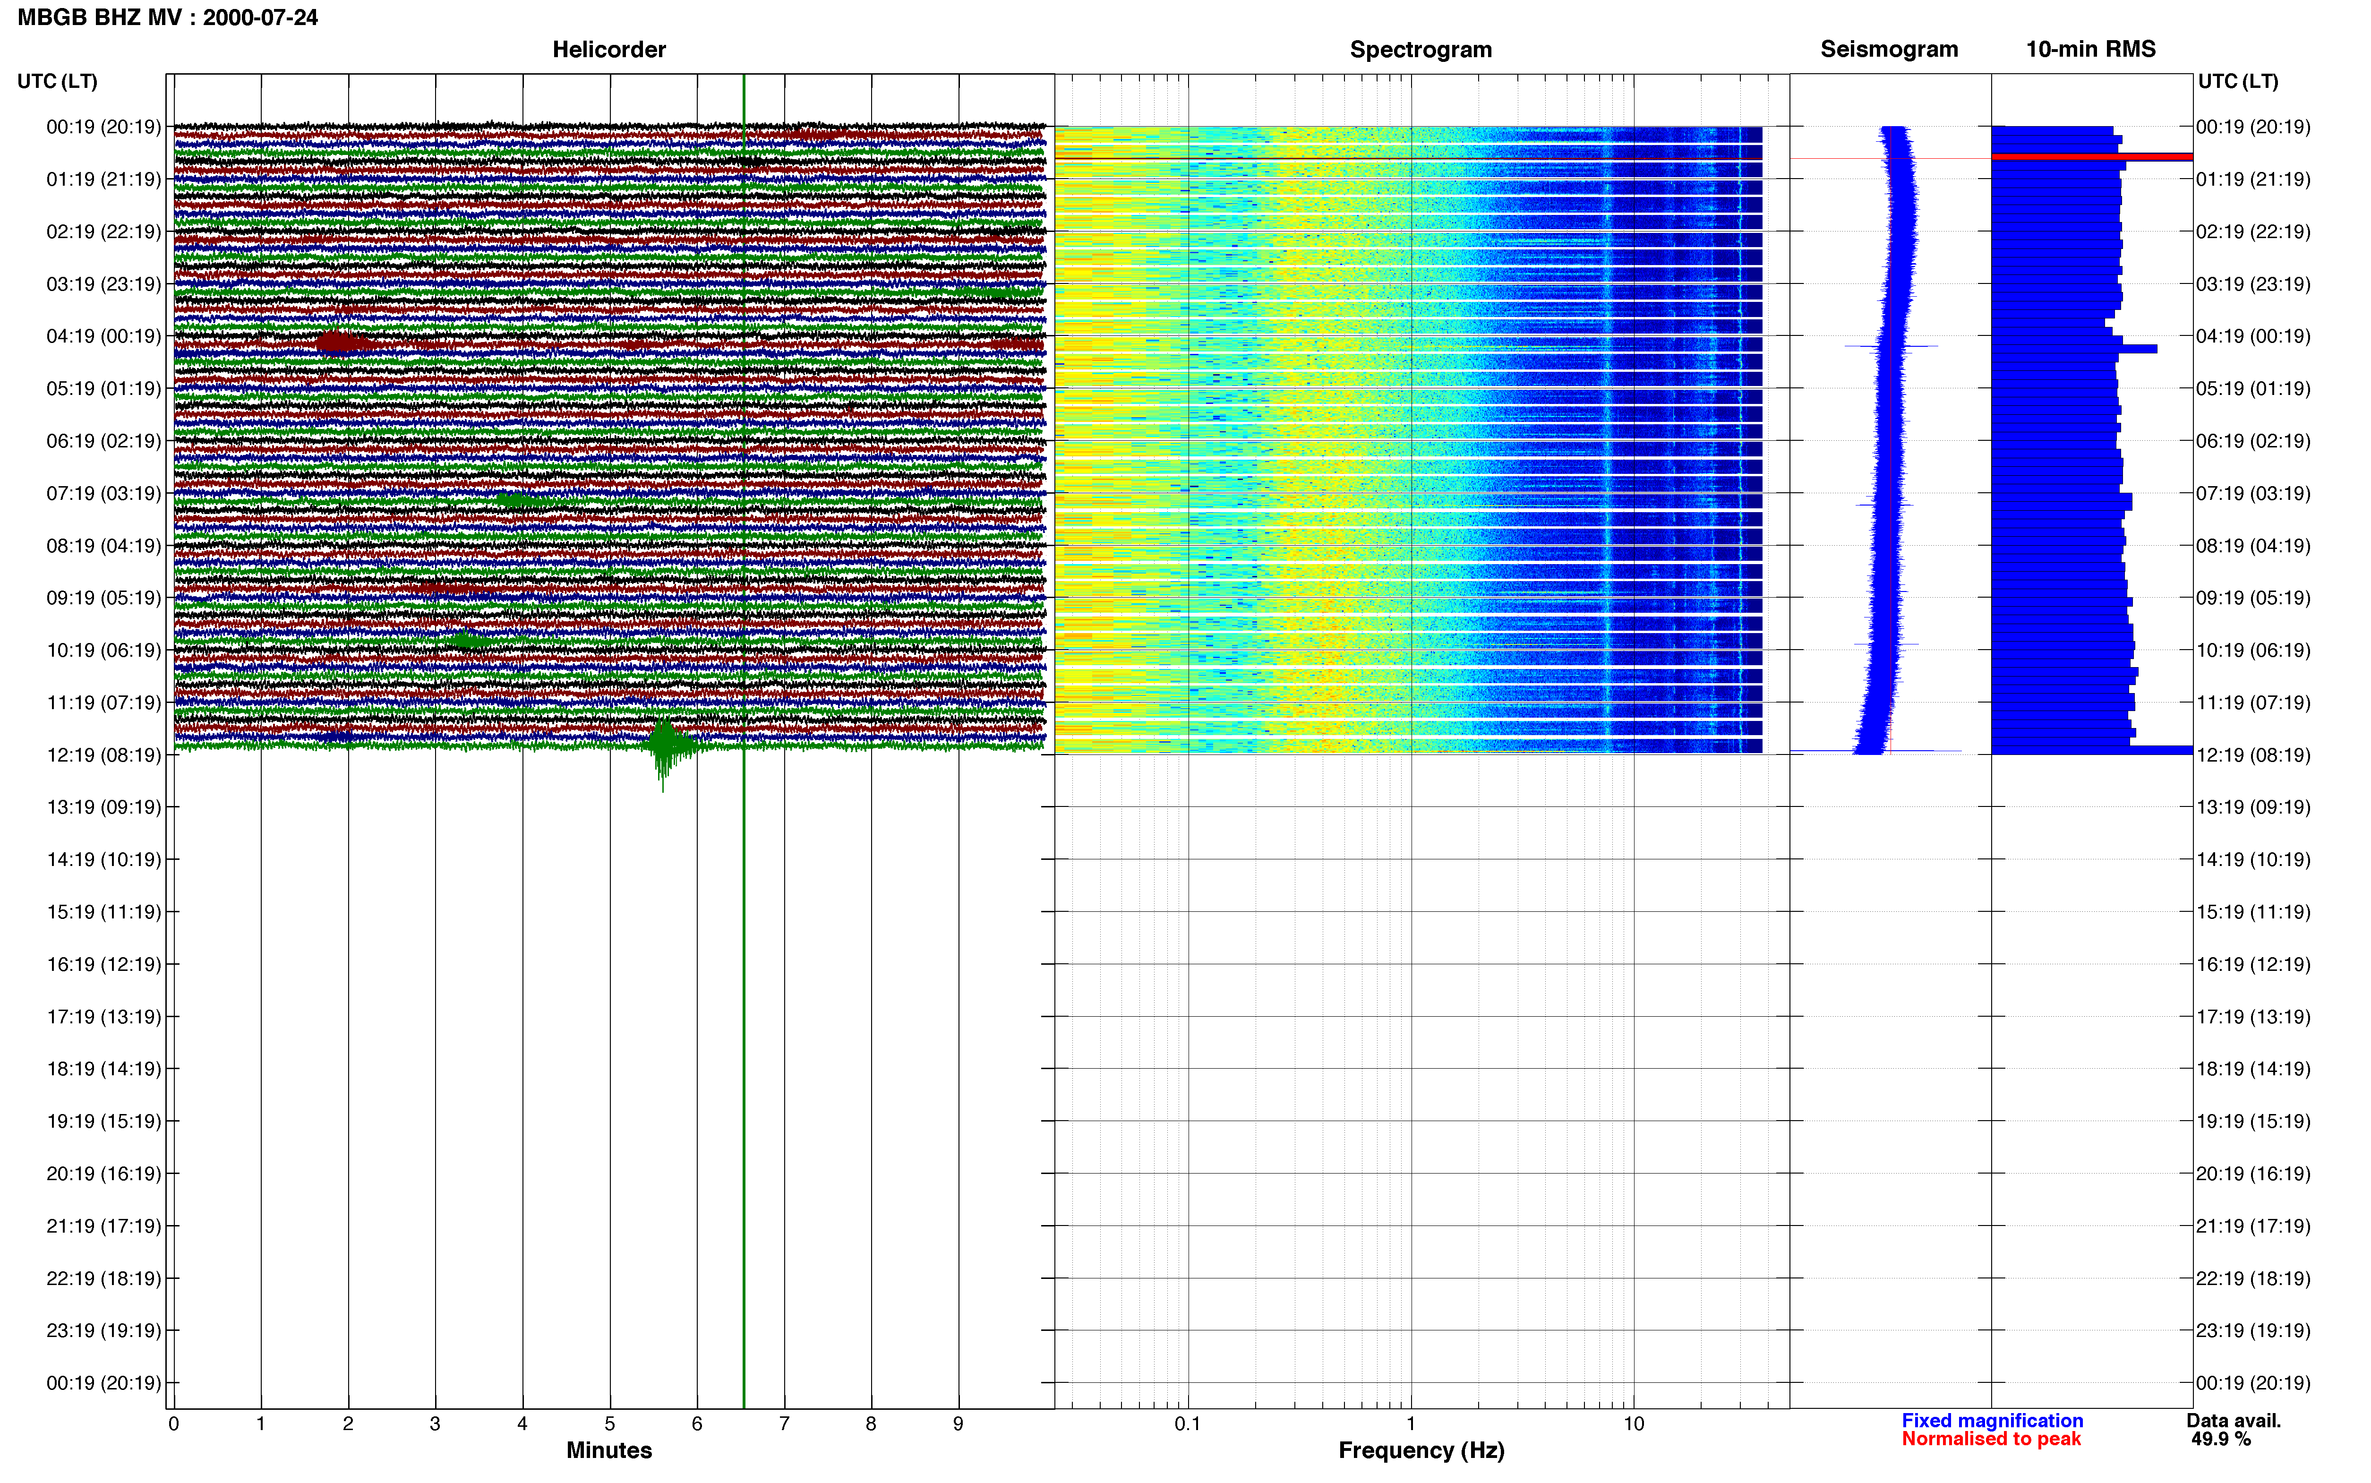Click the 'Data avail.' label

pyautogui.click(x=2234, y=1420)
